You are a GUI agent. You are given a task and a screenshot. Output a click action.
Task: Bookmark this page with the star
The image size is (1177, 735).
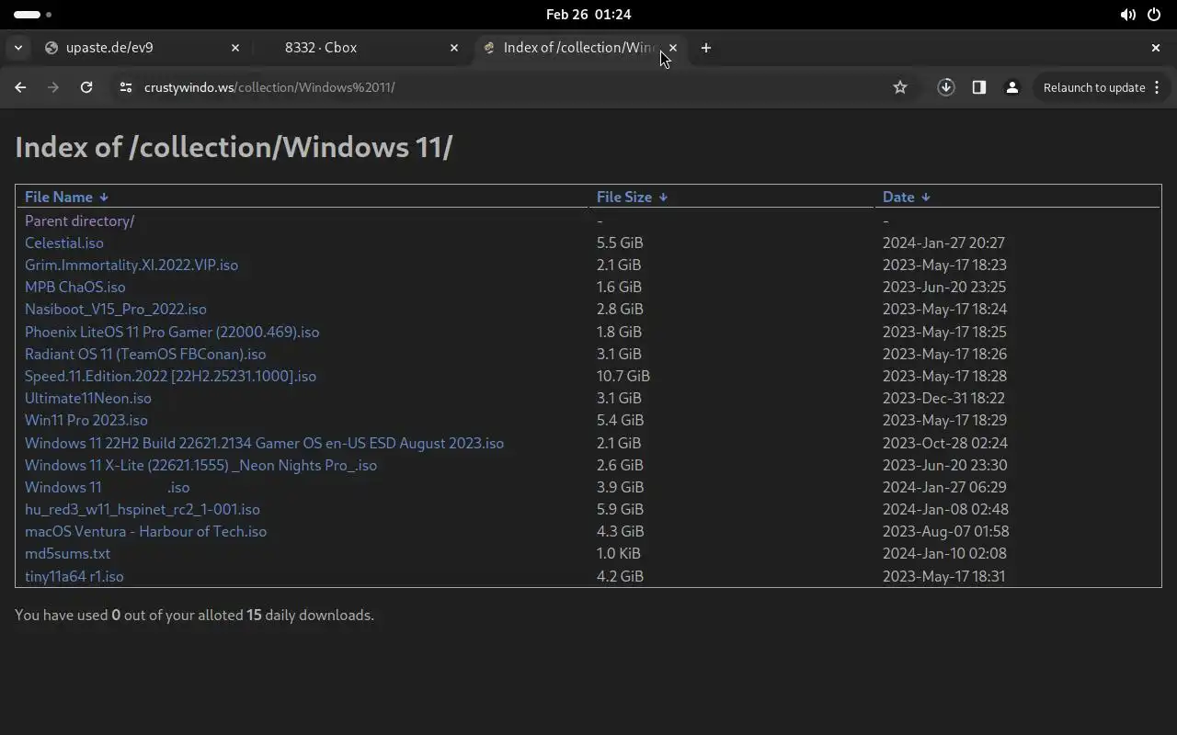click(x=900, y=87)
